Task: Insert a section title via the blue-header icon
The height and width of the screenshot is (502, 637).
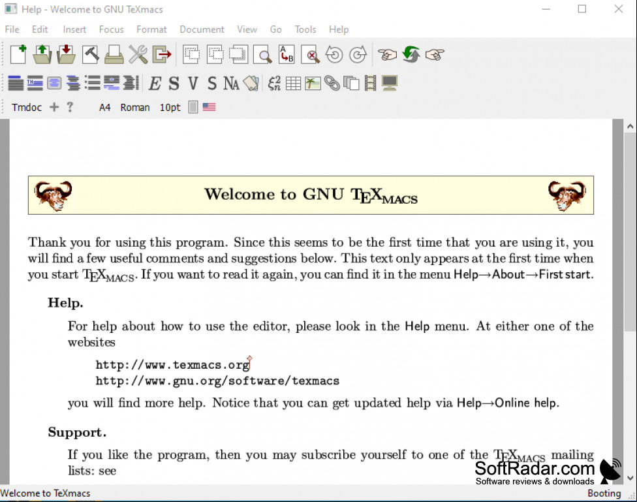Action: [x=16, y=83]
